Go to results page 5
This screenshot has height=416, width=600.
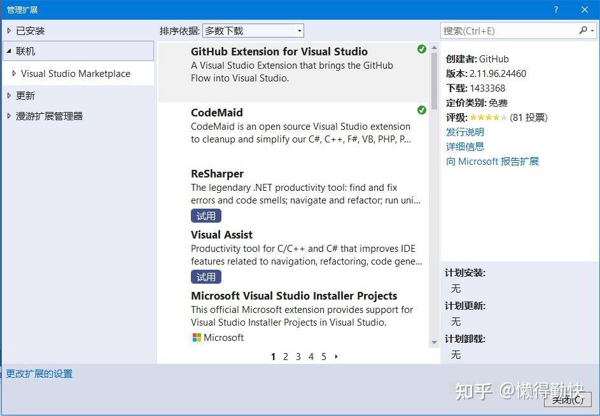324,357
